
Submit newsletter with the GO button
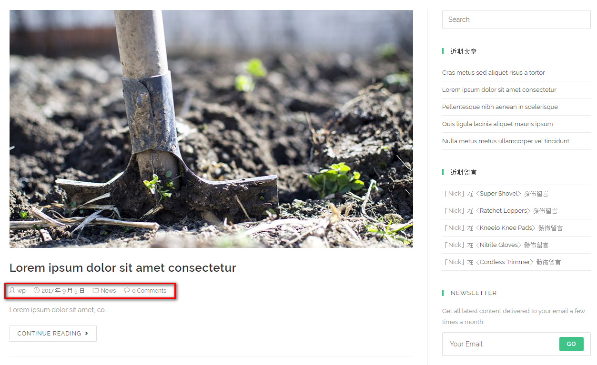(x=571, y=344)
